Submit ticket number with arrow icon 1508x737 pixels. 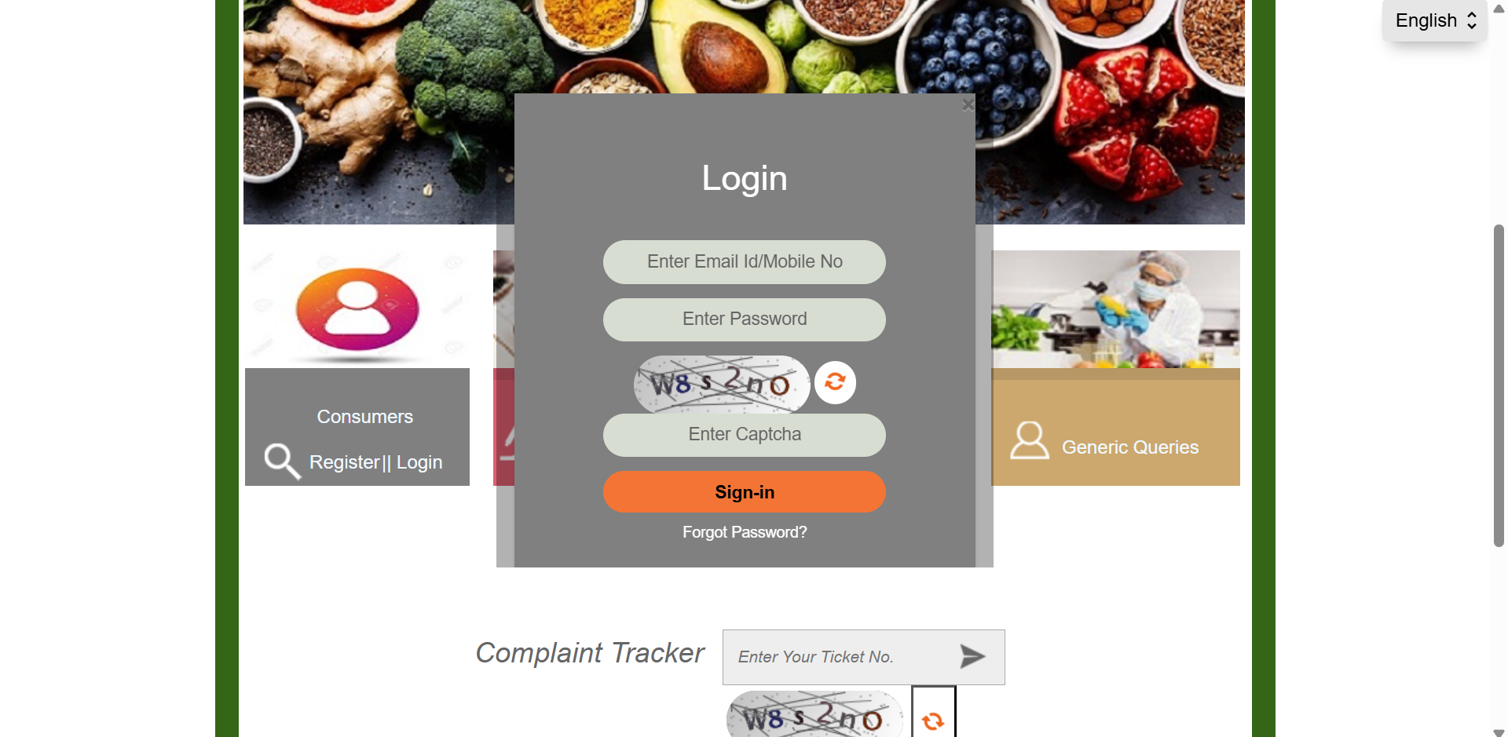pos(972,656)
